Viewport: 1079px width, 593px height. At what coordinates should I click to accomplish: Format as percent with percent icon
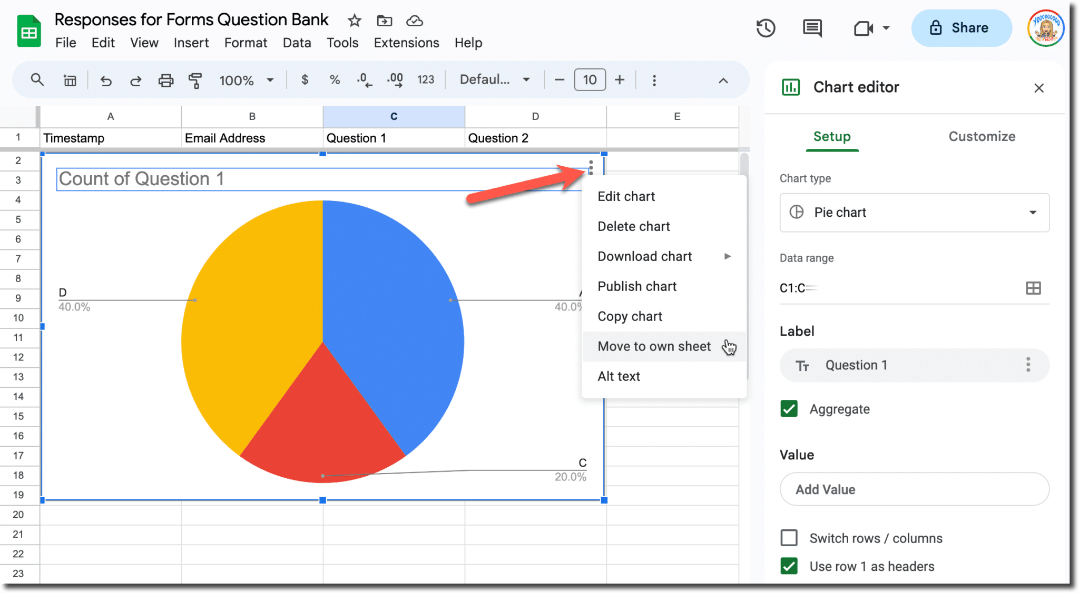[x=335, y=80]
